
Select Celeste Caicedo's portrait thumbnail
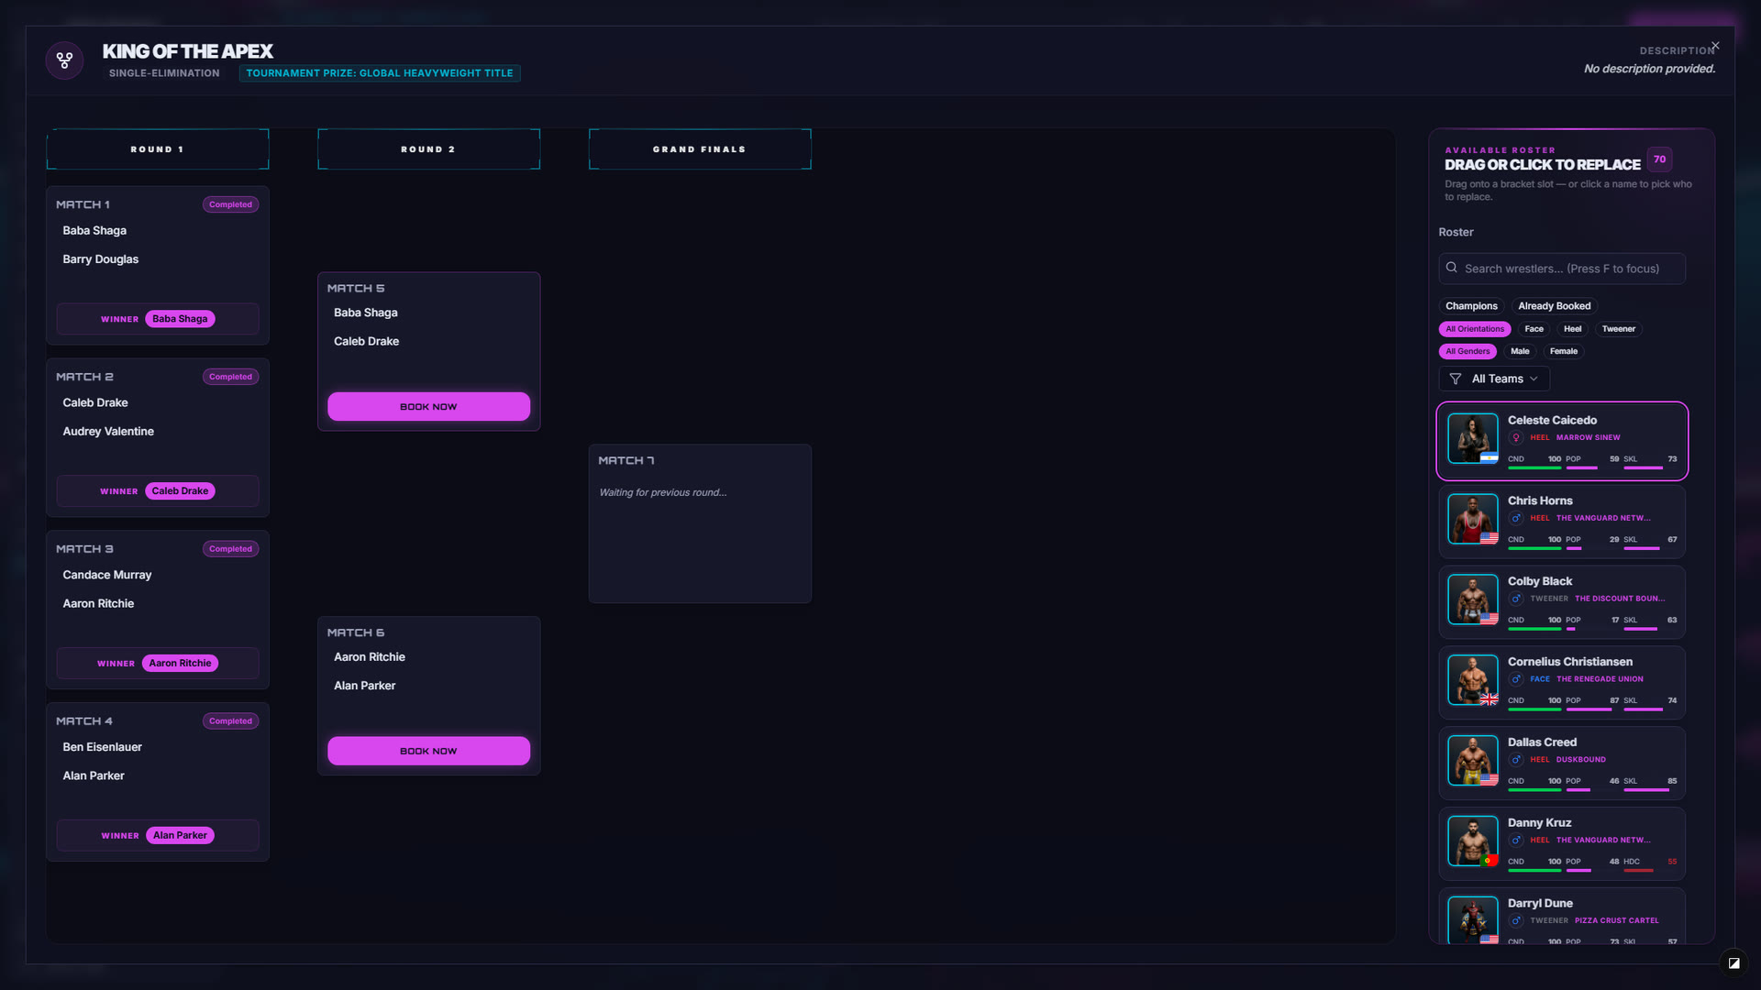coord(1473,438)
